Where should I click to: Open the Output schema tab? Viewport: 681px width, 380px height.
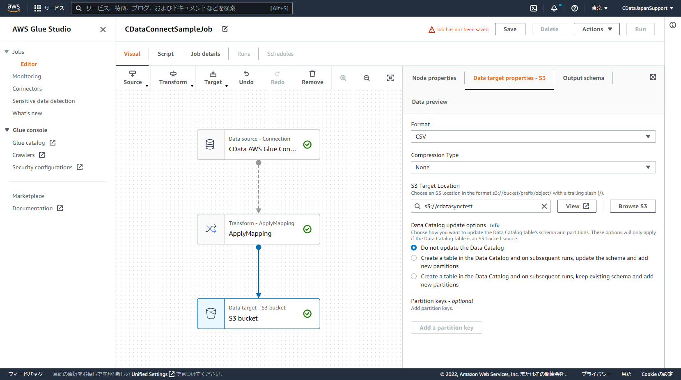pos(583,78)
